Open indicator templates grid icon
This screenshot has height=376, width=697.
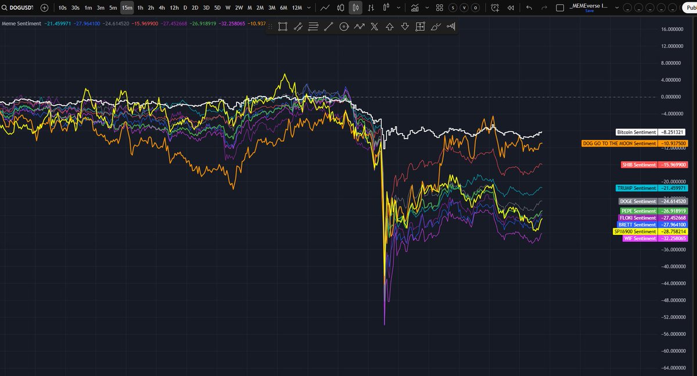pyautogui.click(x=440, y=8)
